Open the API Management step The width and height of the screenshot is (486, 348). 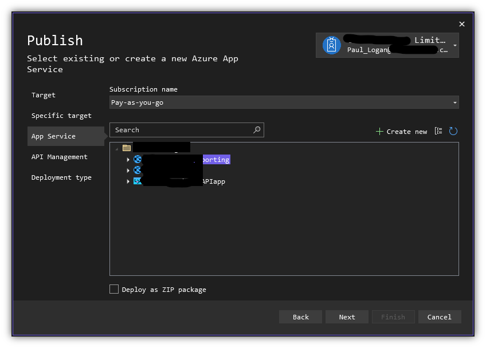pyautogui.click(x=59, y=157)
